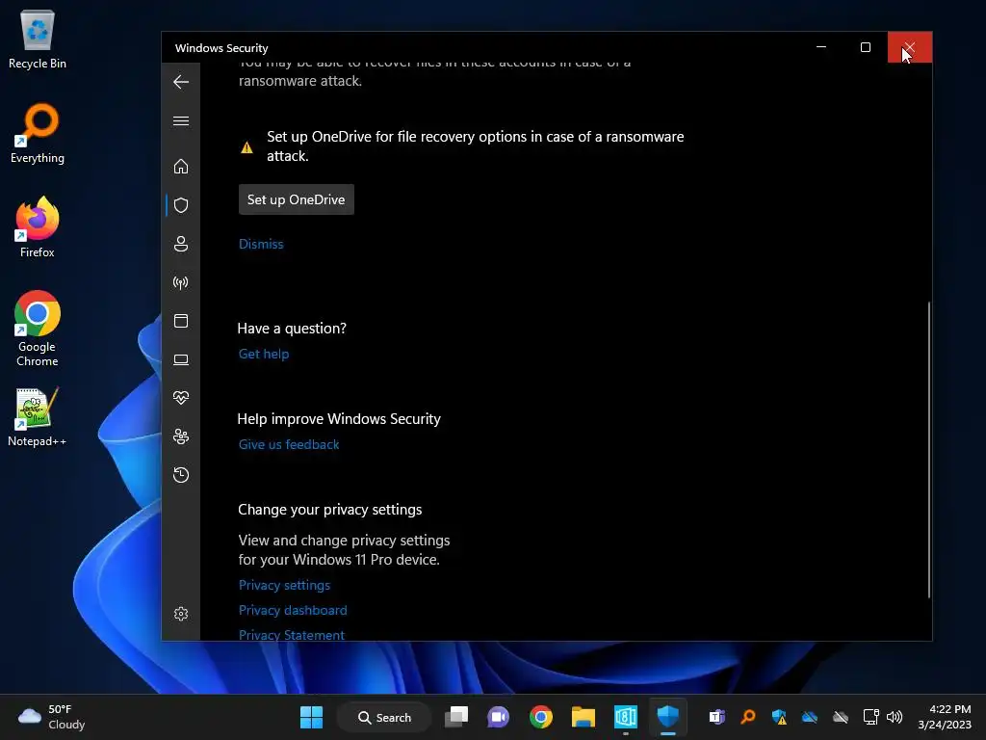This screenshot has height=740, width=986.
Task: Click the yellow OneDrive warning icon
Action: pos(246,147)
